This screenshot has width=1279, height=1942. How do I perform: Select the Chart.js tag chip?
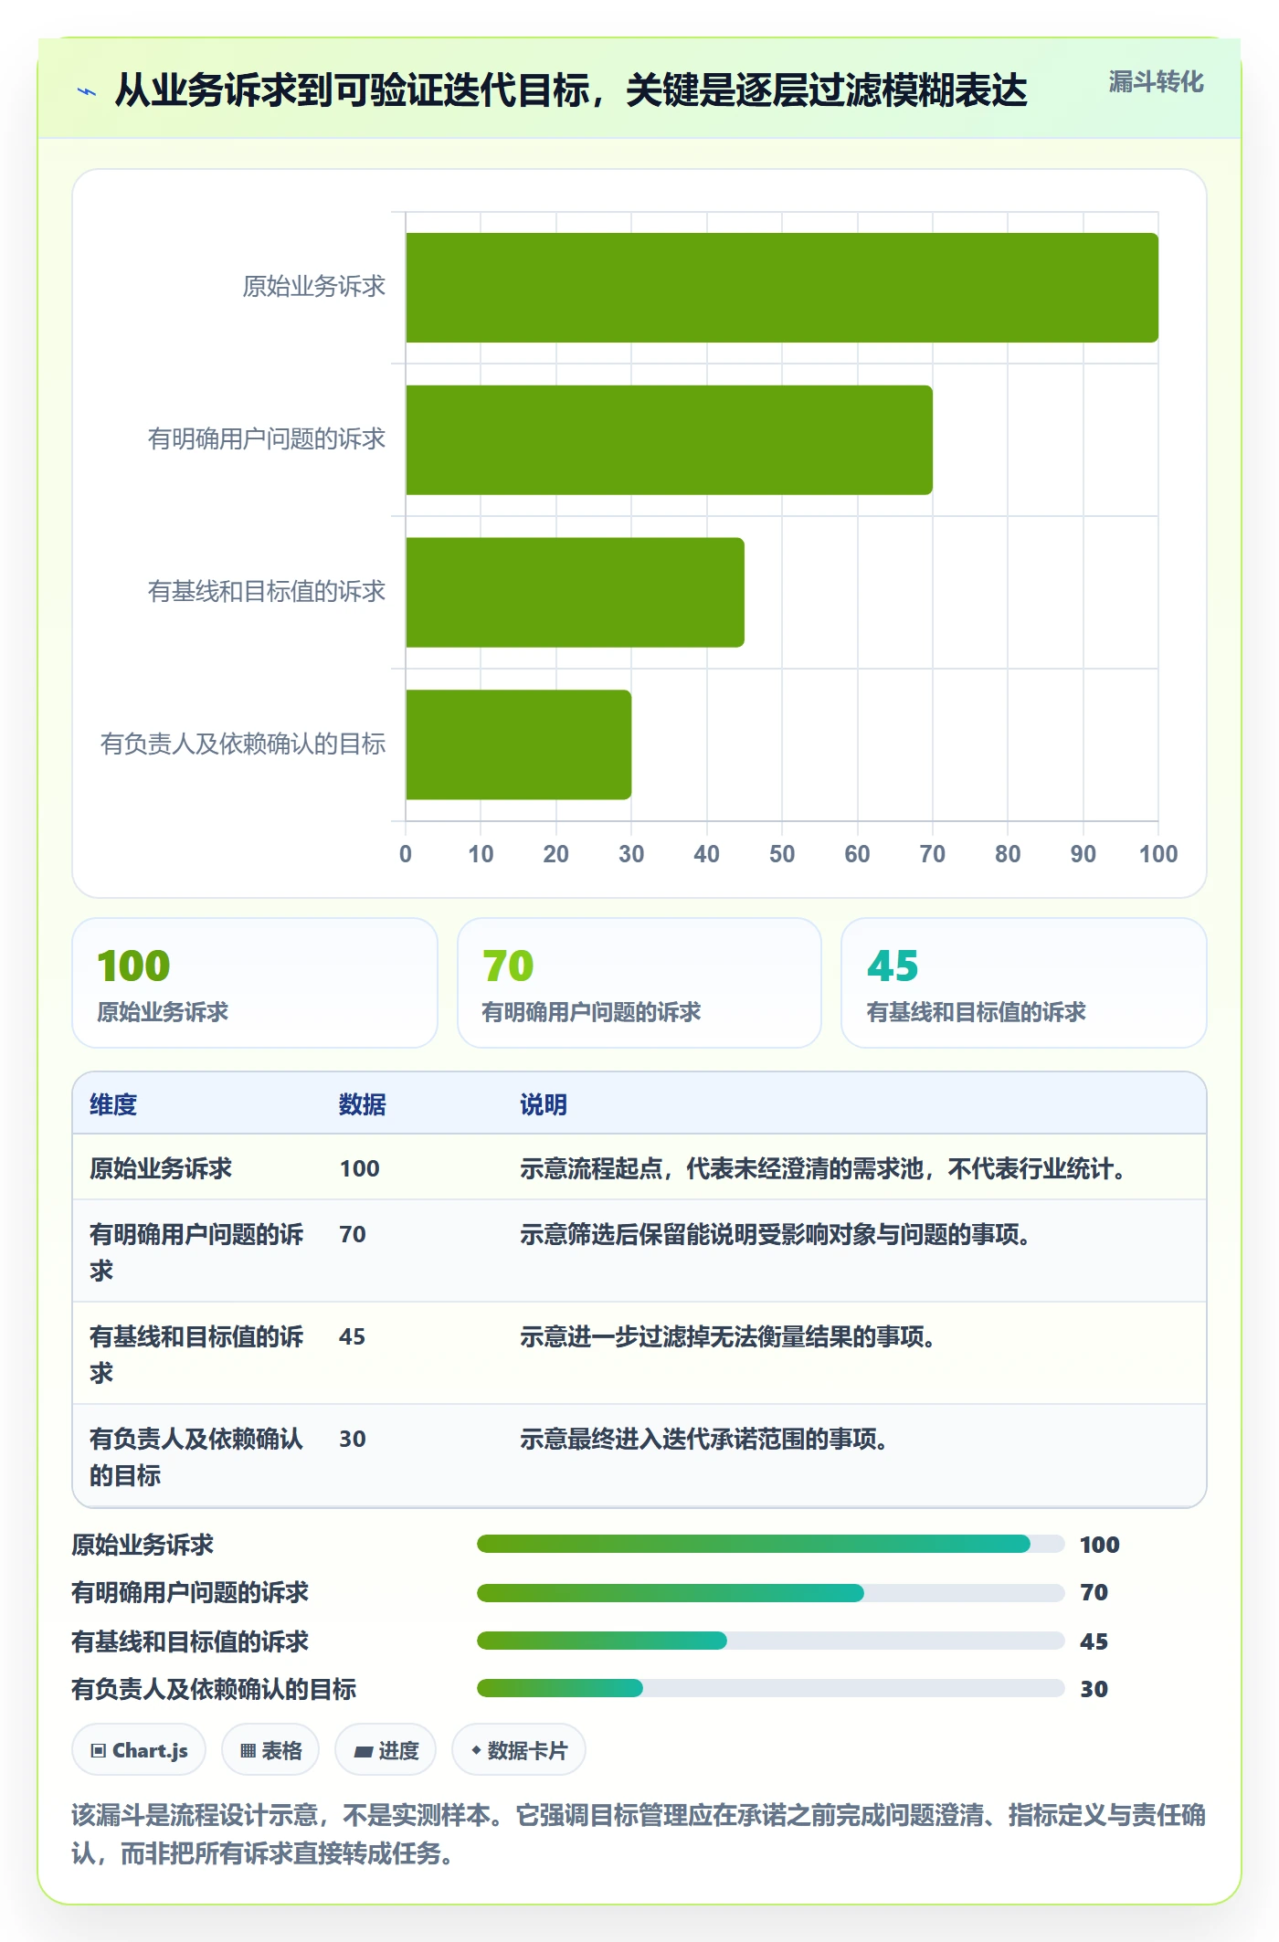(139, 1750)
